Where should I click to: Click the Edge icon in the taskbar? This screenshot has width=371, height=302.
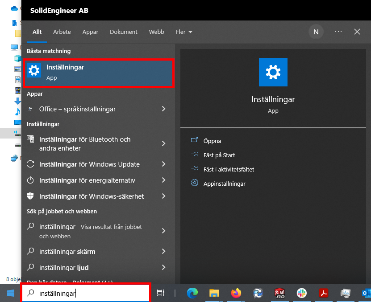click(192, 293)
